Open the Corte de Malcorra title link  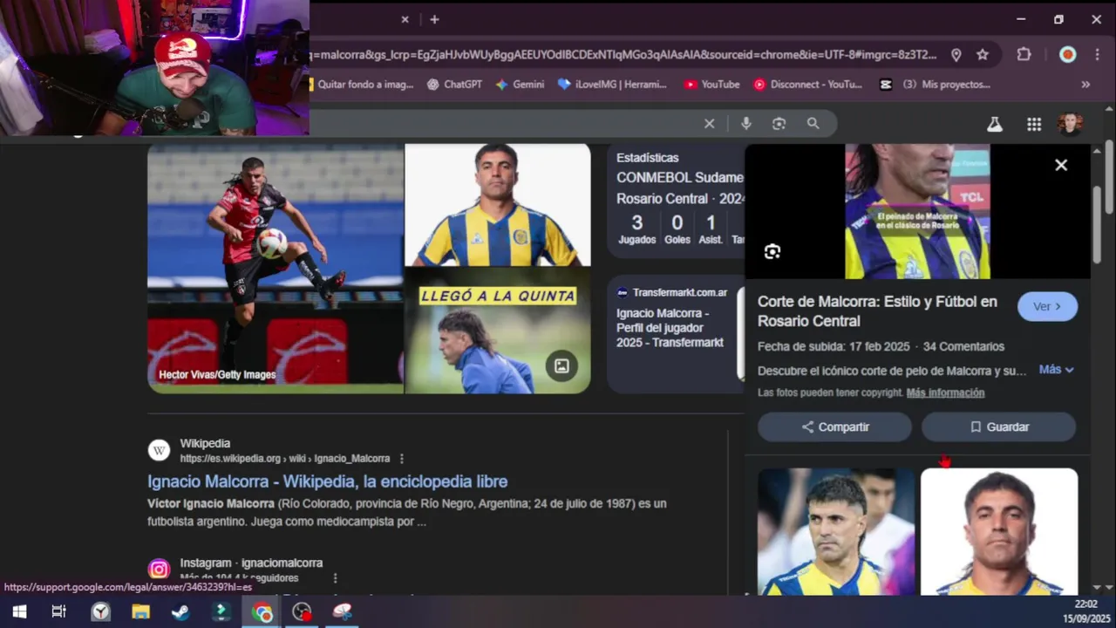(877, 311)
